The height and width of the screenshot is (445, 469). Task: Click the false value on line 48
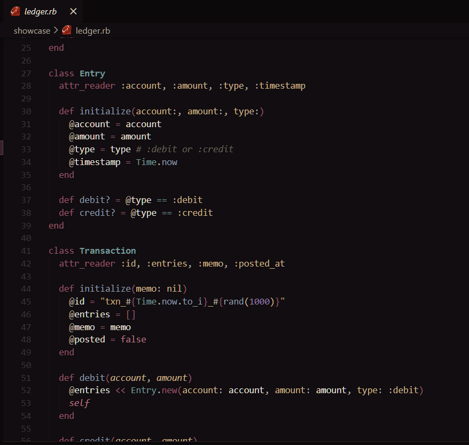click(134, 339)
